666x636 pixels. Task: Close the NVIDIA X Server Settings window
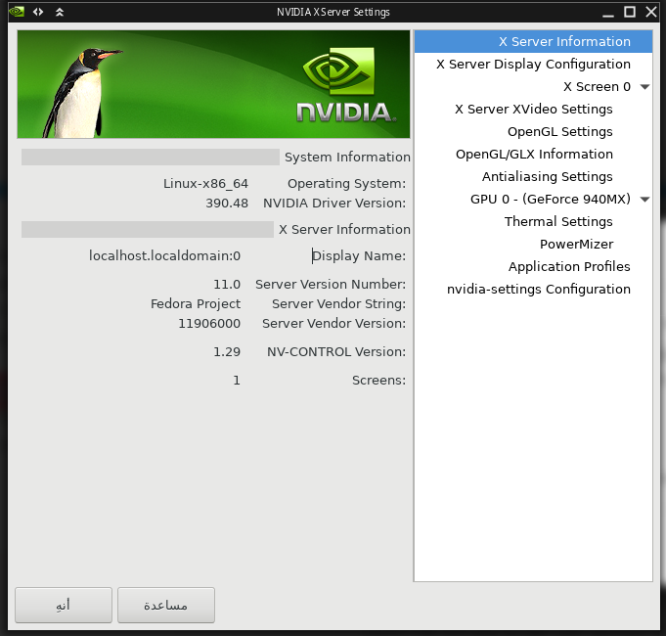coord(651,12)
